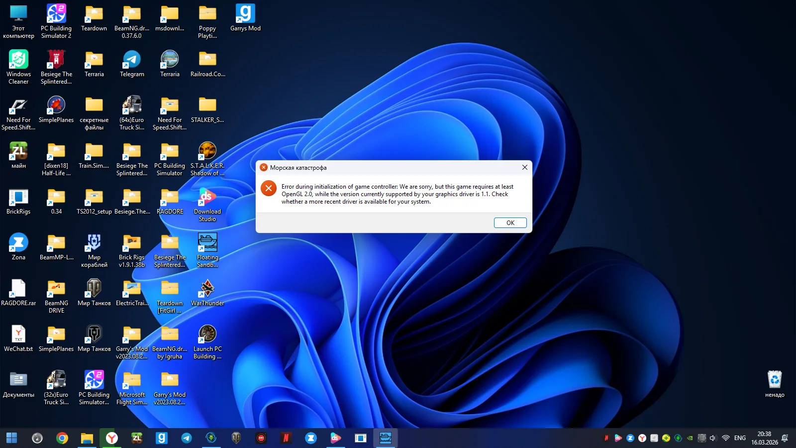
Task: Open the Windows Start menu
Action: point(12,438)
